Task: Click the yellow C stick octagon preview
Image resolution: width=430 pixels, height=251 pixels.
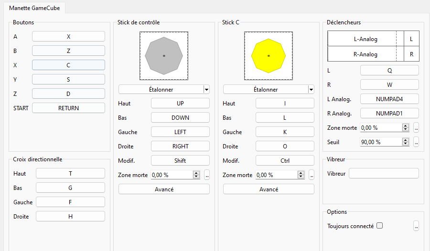Action: 269,56
